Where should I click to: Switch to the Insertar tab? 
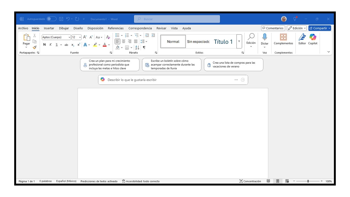pyautogui.click(x=49, y=28)
